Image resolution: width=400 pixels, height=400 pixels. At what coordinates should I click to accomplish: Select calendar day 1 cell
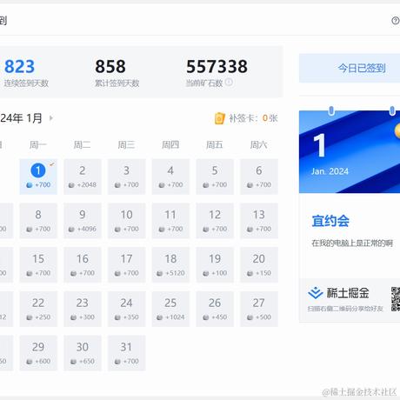click(x=38, y=177)
